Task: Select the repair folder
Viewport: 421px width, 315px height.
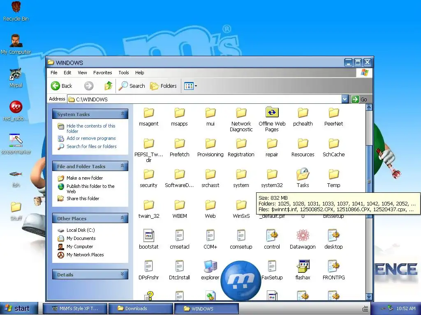Action: pyautogui.click(x=272, y=148)
